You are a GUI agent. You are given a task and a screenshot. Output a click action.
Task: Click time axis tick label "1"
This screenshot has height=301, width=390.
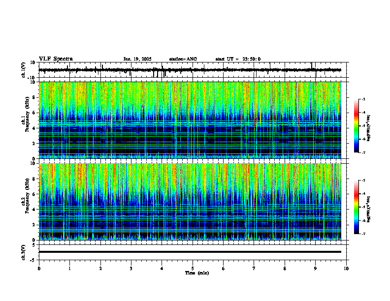click(69, 269)
